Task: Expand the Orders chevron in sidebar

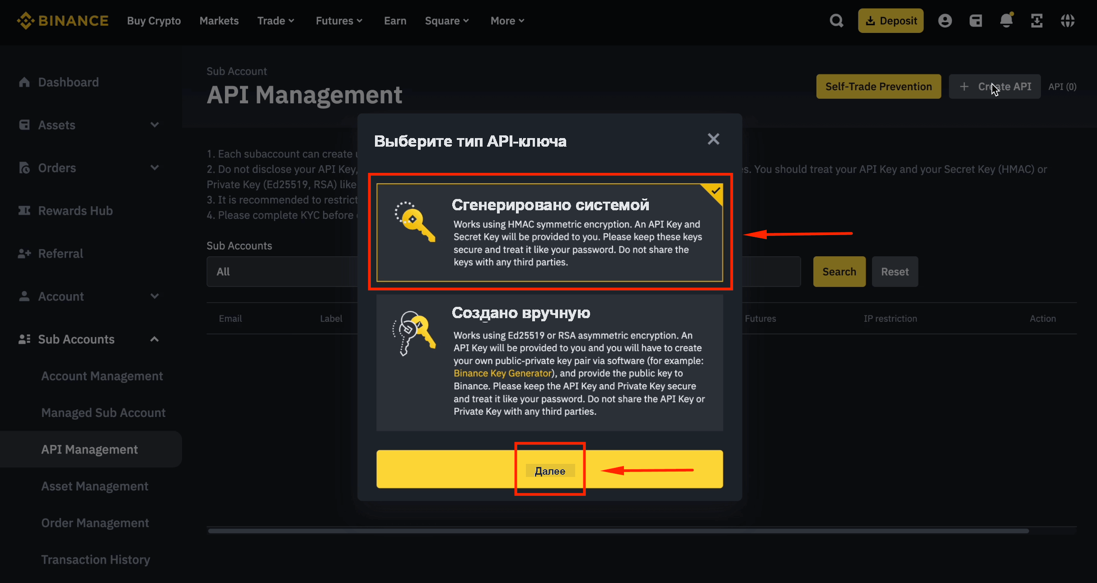Action: pyautogui.click(x=155, y=168)
